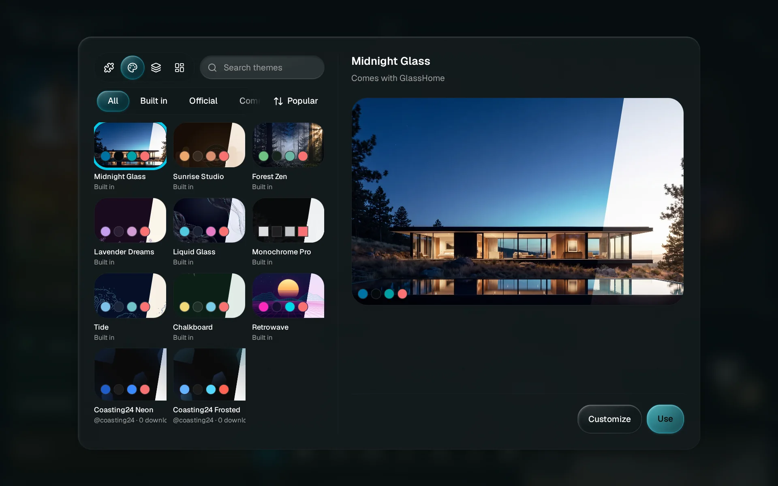Click the Midnight Glass title in details panel
This screenshot has width=778, height=486.
coord(391,61)
